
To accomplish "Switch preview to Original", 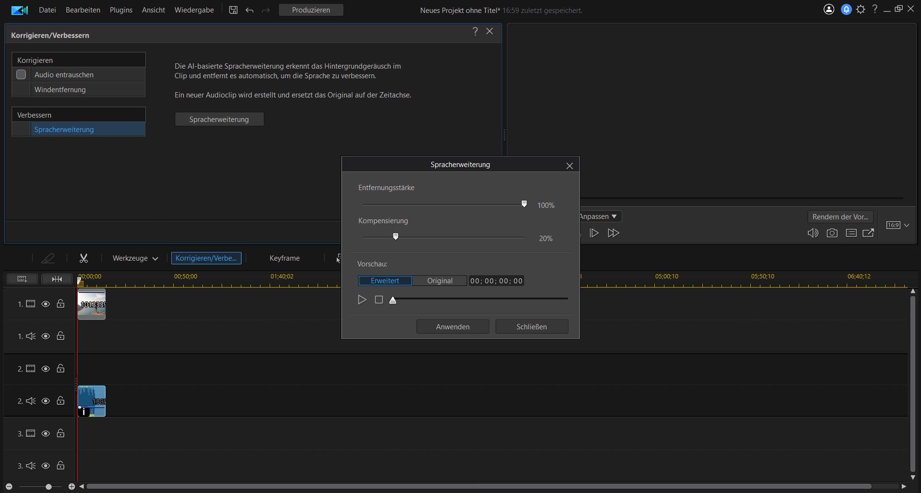I will click(x=440, y=281).
